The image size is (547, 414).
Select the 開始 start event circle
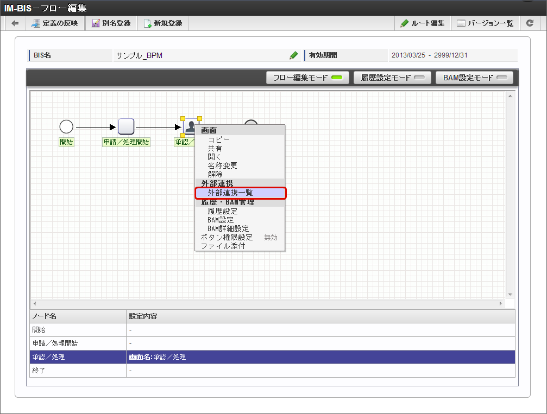66,127
